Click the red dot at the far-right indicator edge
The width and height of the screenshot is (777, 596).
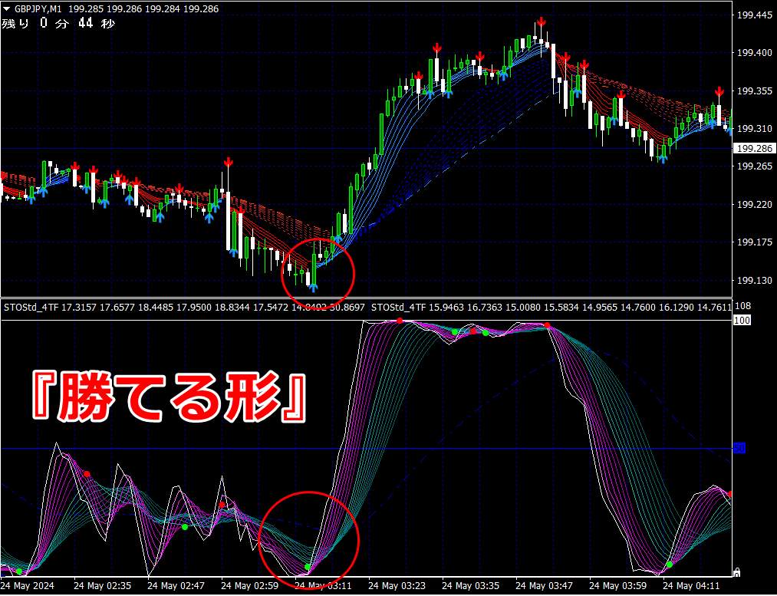(x=730, y=495)
